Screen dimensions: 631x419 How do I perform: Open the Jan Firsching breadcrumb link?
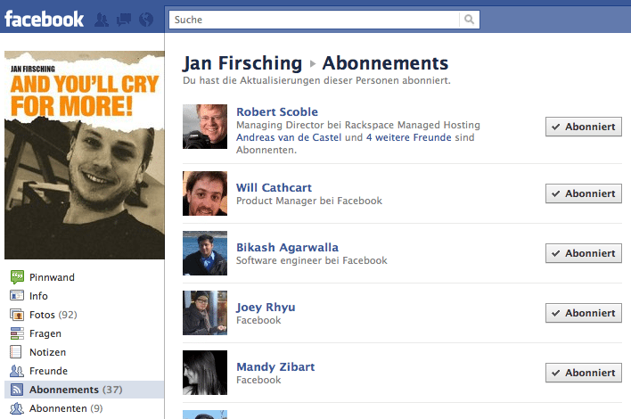tap(242, 63)
